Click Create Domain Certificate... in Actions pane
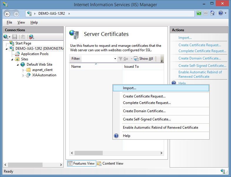231x177 pixels. pos(200,58)
